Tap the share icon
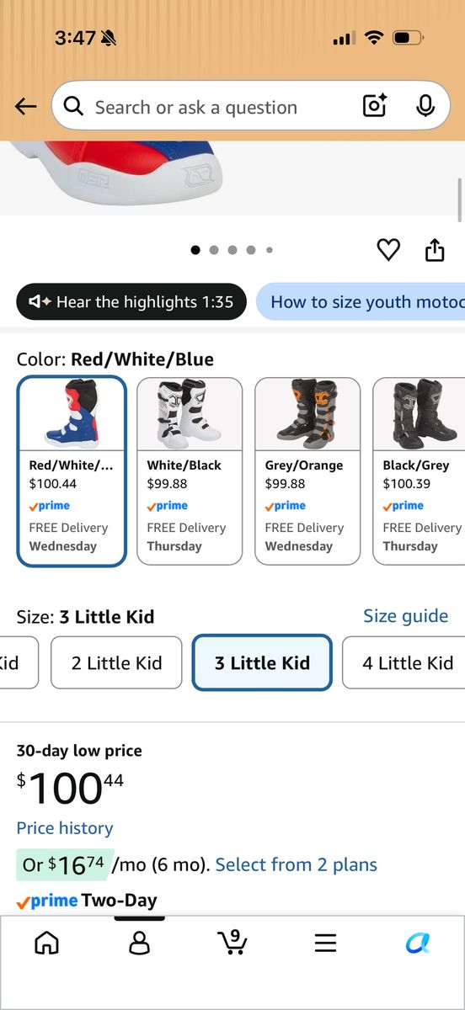Viewport: 465px width, 1010px height. (x=435, y=250)
